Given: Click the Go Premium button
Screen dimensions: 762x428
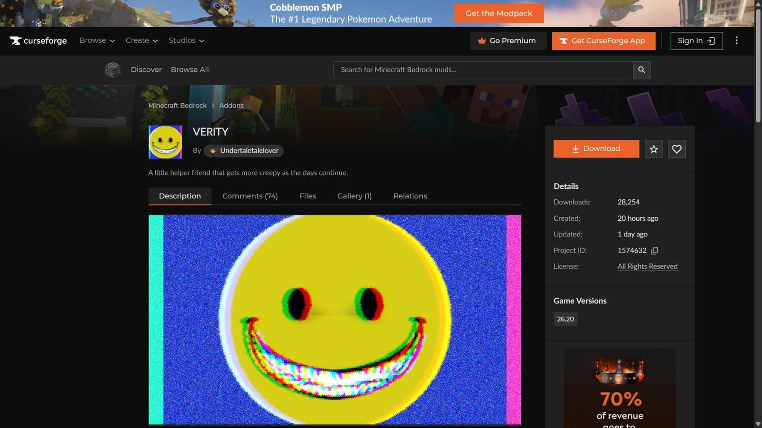Looking at the screenshot, I should tap(508, 41).
